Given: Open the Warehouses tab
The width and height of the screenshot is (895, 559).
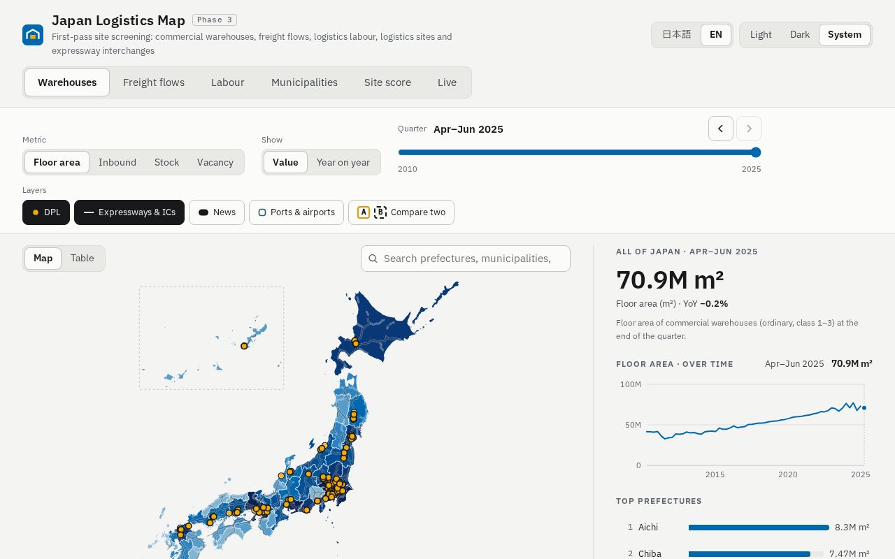Looking at the screenshot, I should click(x=67, y=82).
